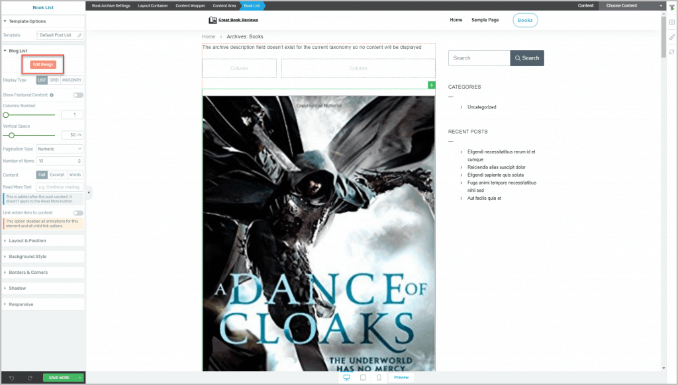This screenshot has height=385, width=678.
Task: Click the Sample Page menu item
Action: click(x=485, y=21)
